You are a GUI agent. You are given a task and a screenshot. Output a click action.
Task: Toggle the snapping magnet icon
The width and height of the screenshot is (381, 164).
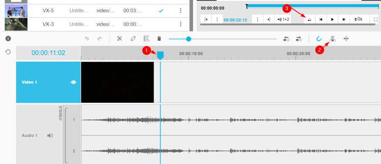click(x=319, y=38)
